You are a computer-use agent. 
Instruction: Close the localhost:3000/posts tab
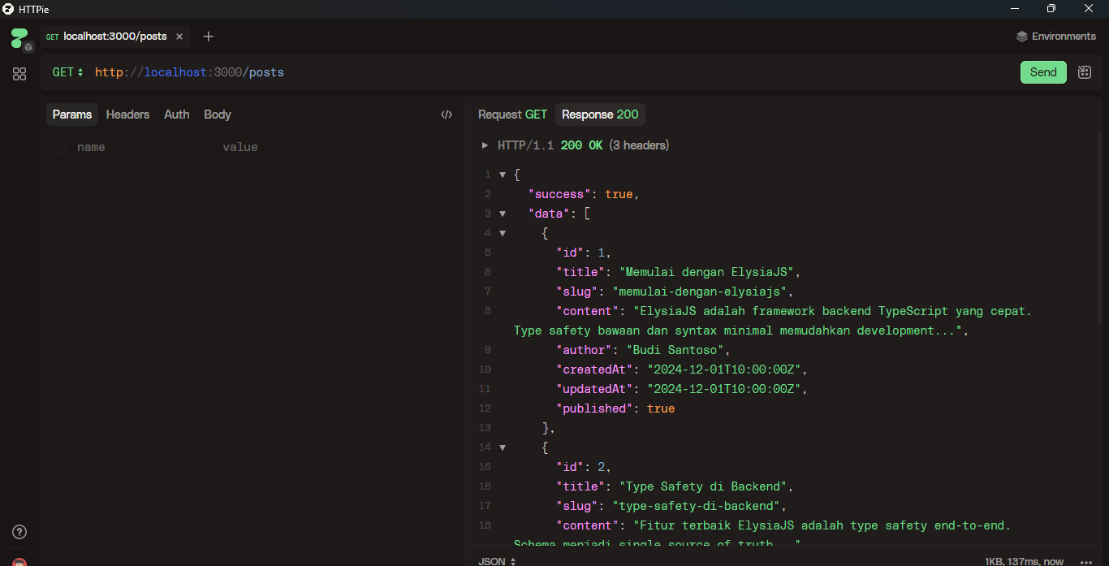179,37
